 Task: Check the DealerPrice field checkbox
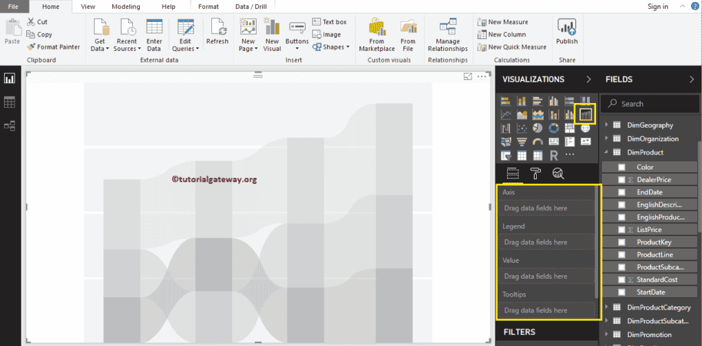point(621,179)
